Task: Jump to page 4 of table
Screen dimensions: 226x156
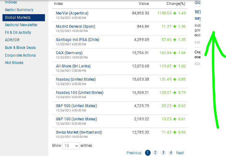Action: pos(171,153)
